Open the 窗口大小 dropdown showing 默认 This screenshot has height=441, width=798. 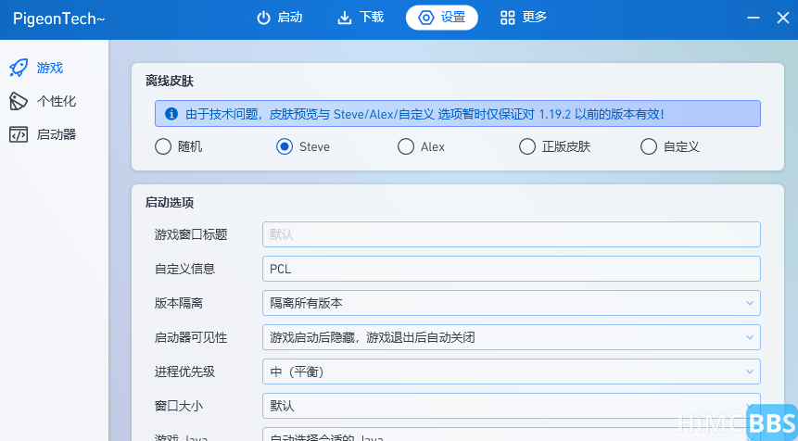512,406
